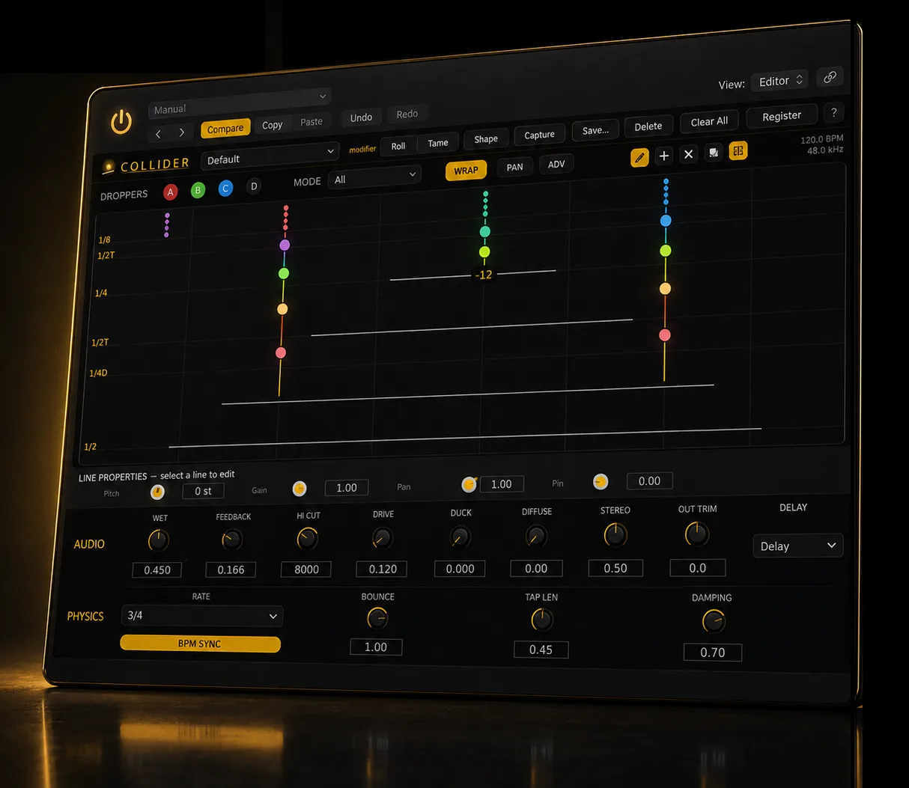
Task: Click the Paste button
Action: click(311, 122)
